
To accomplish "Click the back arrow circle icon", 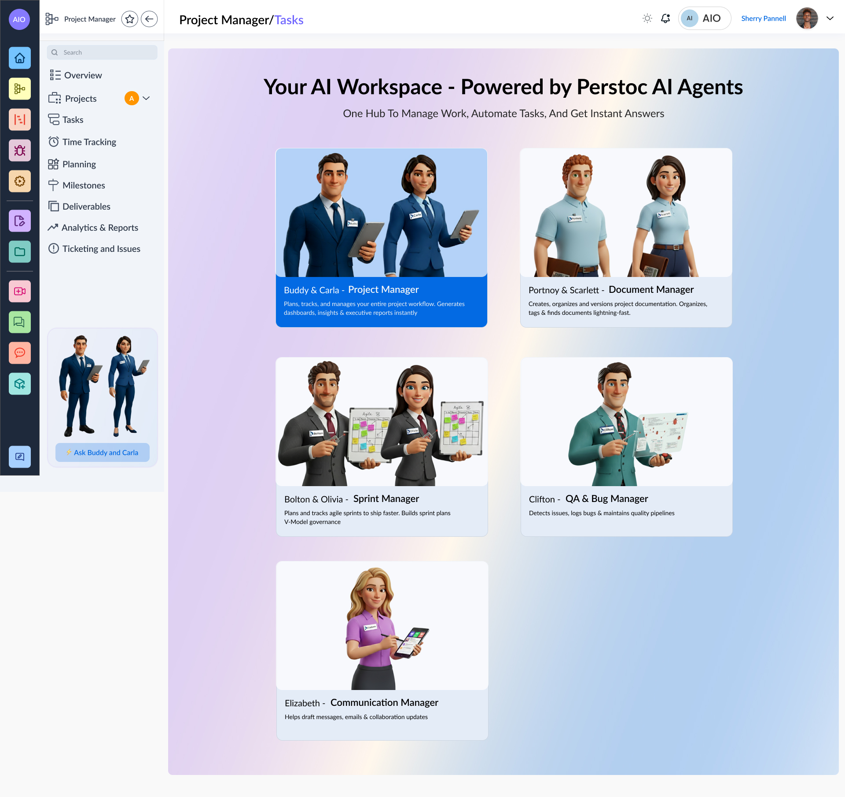I will (x=149, y=19).
